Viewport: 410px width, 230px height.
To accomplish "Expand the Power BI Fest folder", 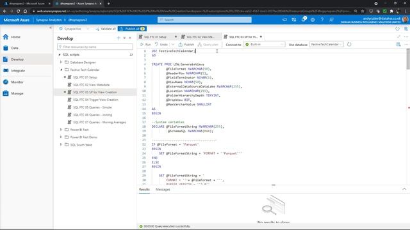I will [61, 130].
